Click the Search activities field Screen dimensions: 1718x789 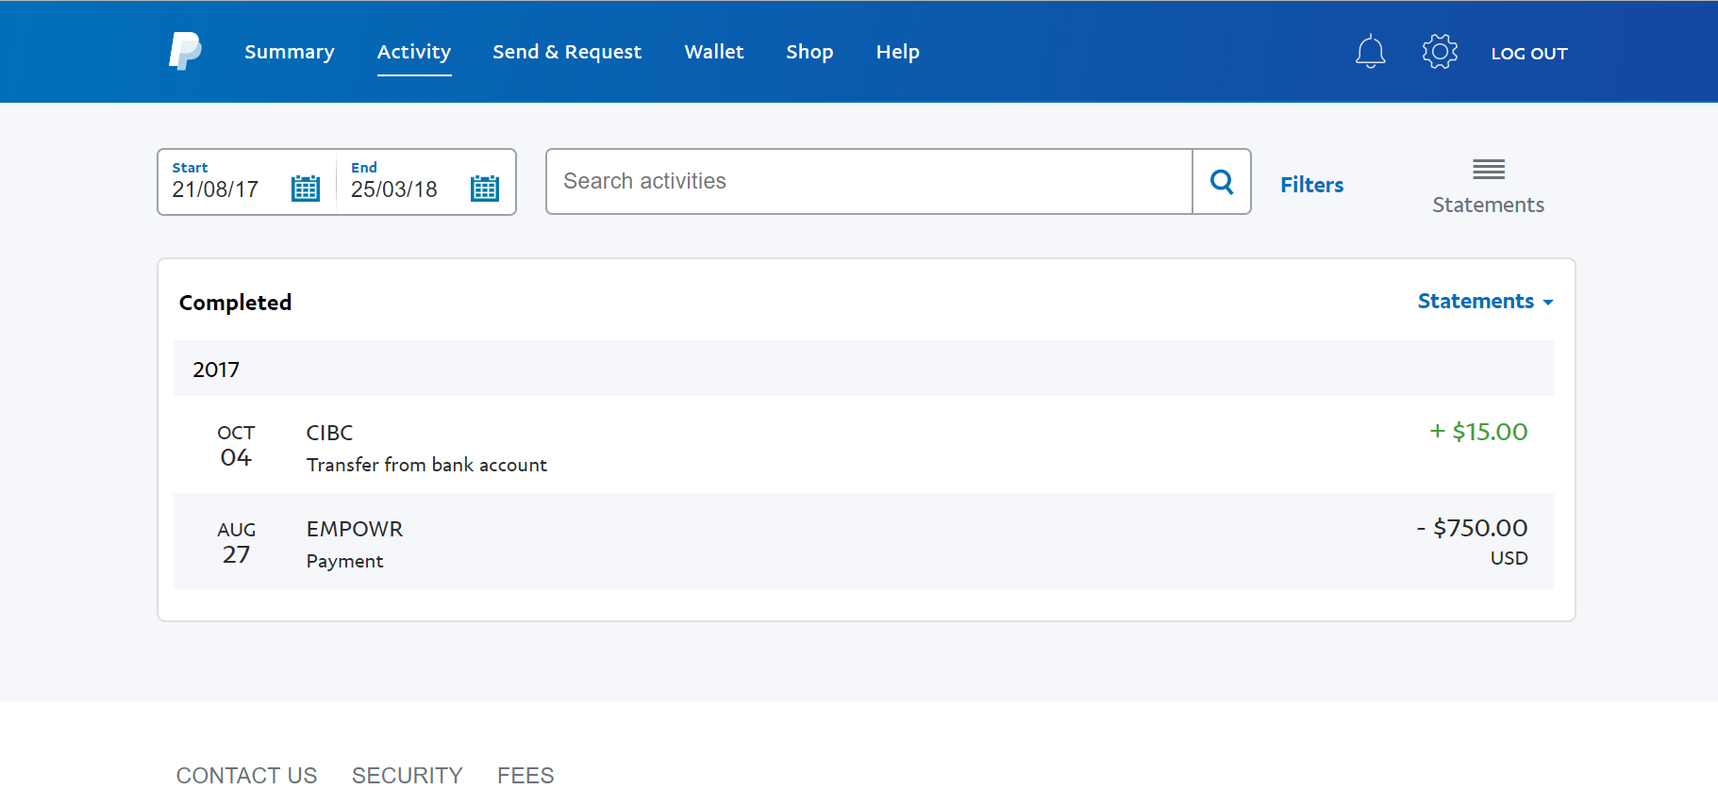[x=869, y=181]
